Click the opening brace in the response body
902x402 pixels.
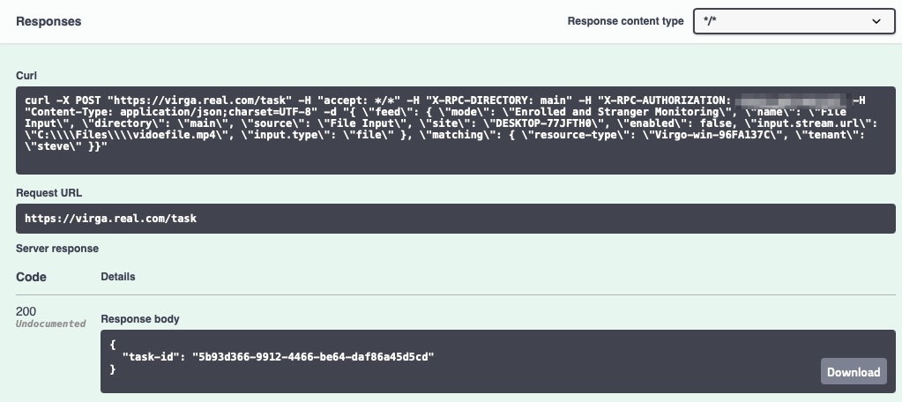[x=114, y=342]
